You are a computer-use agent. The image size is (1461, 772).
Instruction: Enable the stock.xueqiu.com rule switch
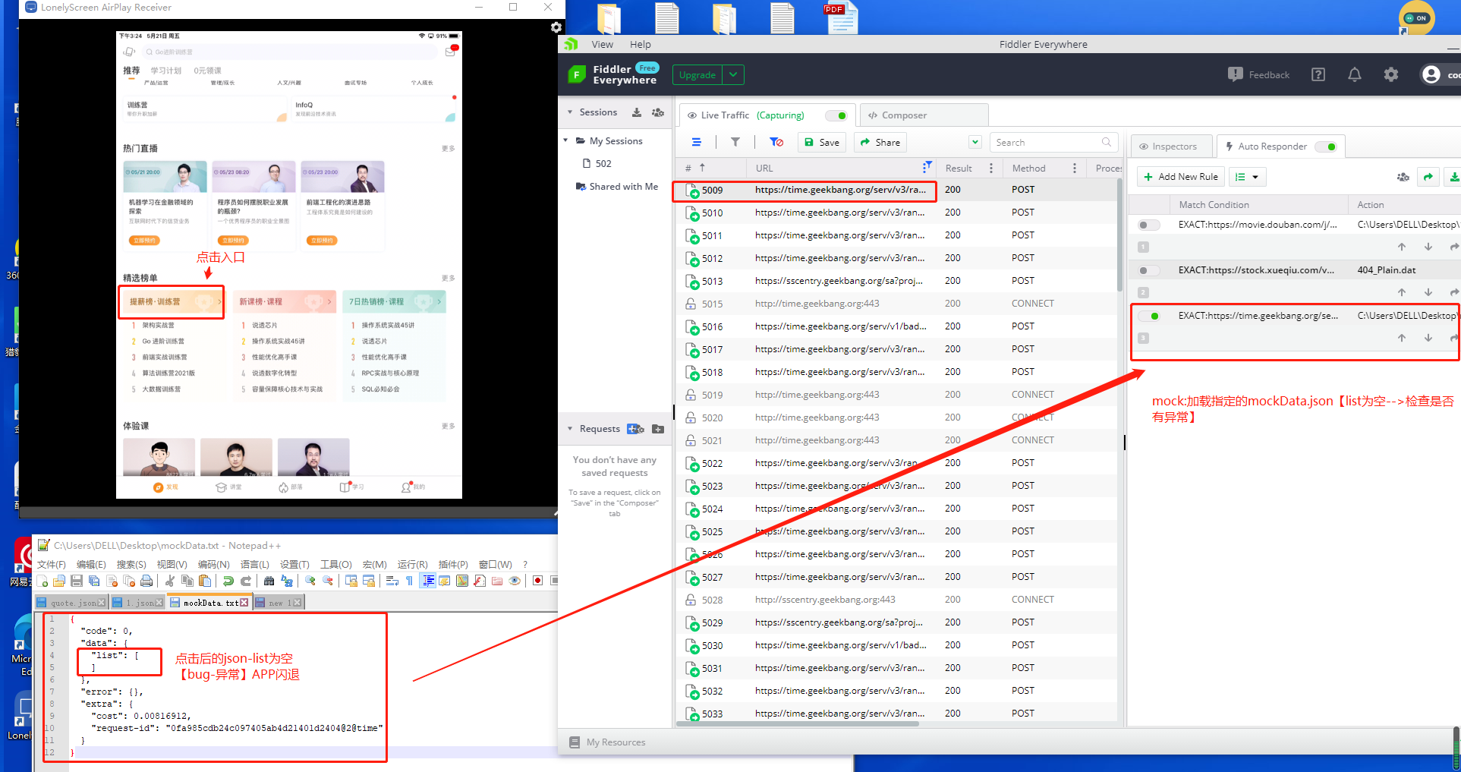1149,270
